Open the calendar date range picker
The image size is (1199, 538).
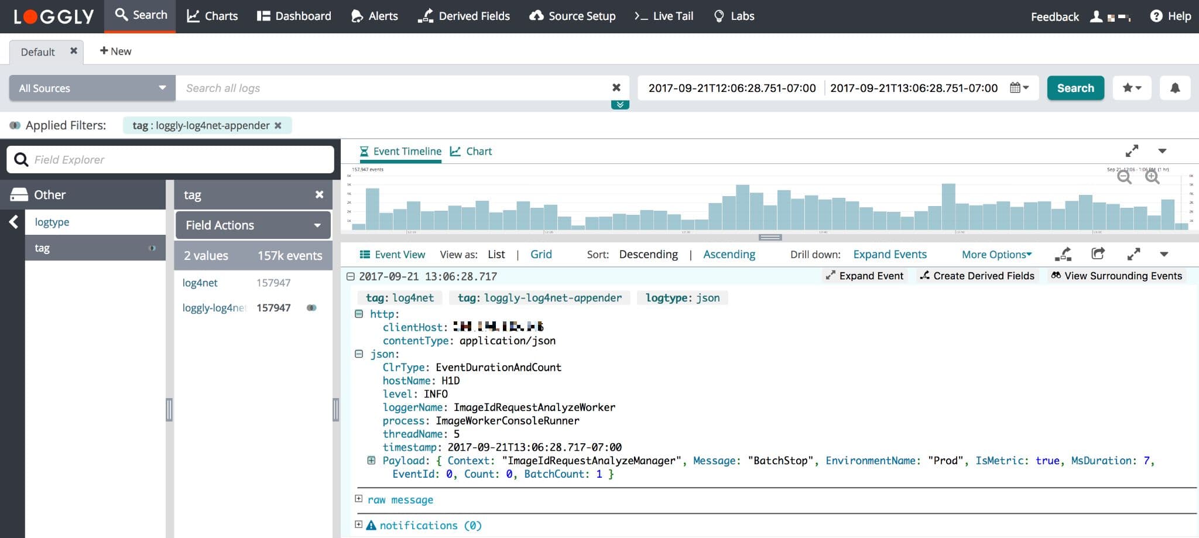(x=1019, y=88)
